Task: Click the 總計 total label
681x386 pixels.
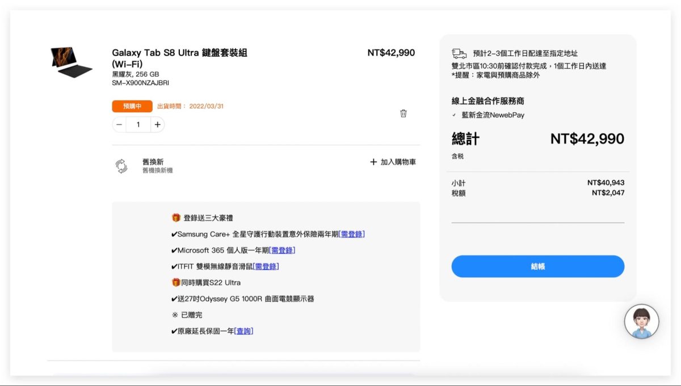Action: pyautogui.click(x=465, y=139)
